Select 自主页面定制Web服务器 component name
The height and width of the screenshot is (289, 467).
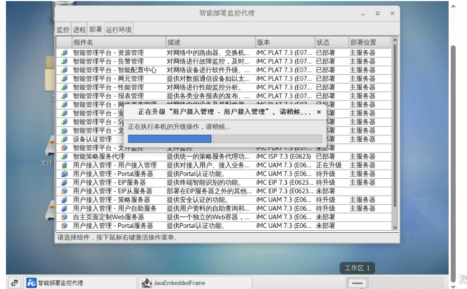pyautogui.click(x=109, y=217)
